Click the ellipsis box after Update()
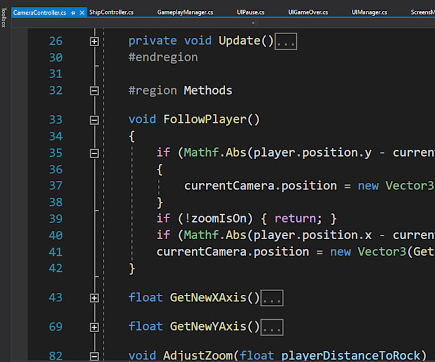435x362 pixels. (x=286, y=42)
